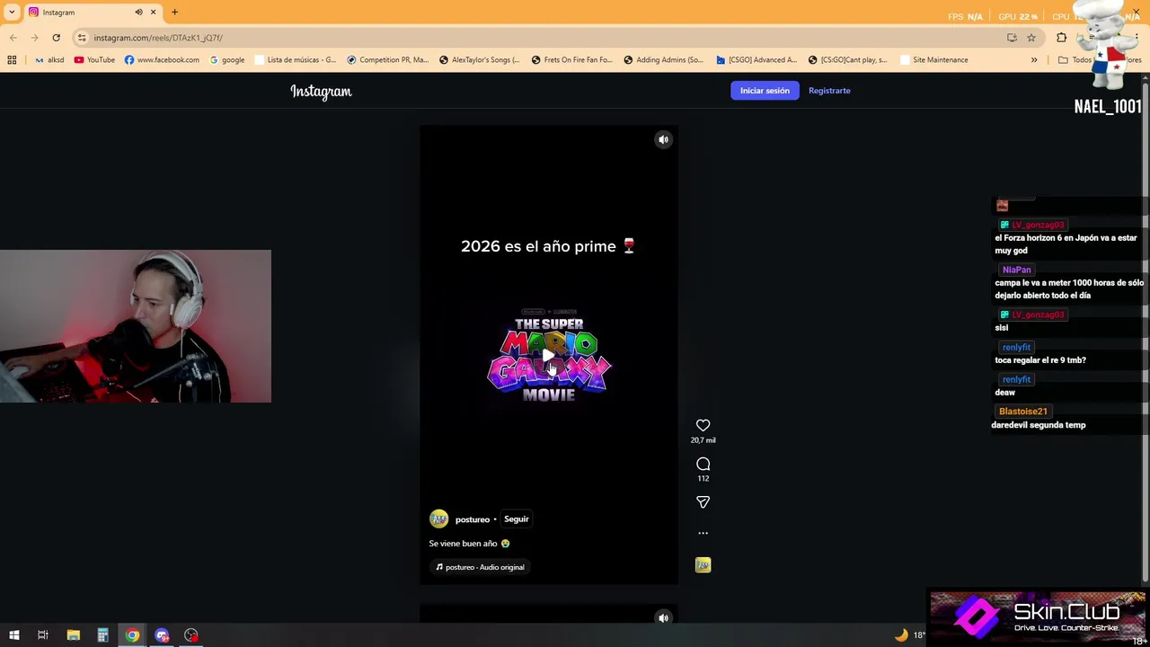
Task: Open the Frets On Fire Fan Fo... bookmark
Action: tap(571, 60)
